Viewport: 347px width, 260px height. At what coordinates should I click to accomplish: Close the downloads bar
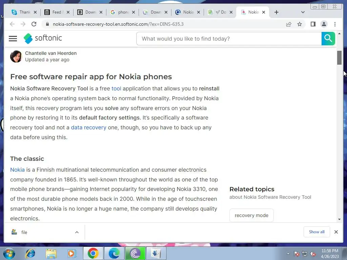click(336, 232)
